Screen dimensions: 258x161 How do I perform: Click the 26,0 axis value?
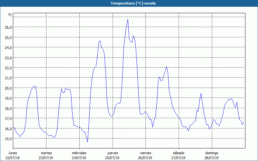click(8, 27)
